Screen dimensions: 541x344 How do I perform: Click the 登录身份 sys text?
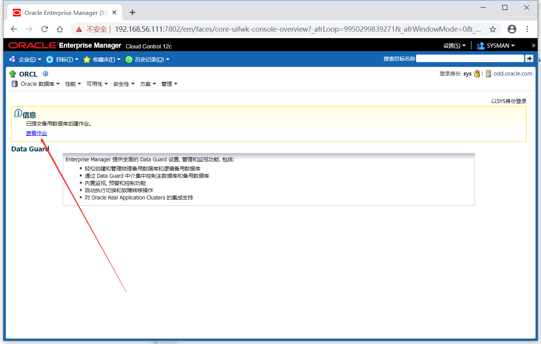[x=455, y=74]
